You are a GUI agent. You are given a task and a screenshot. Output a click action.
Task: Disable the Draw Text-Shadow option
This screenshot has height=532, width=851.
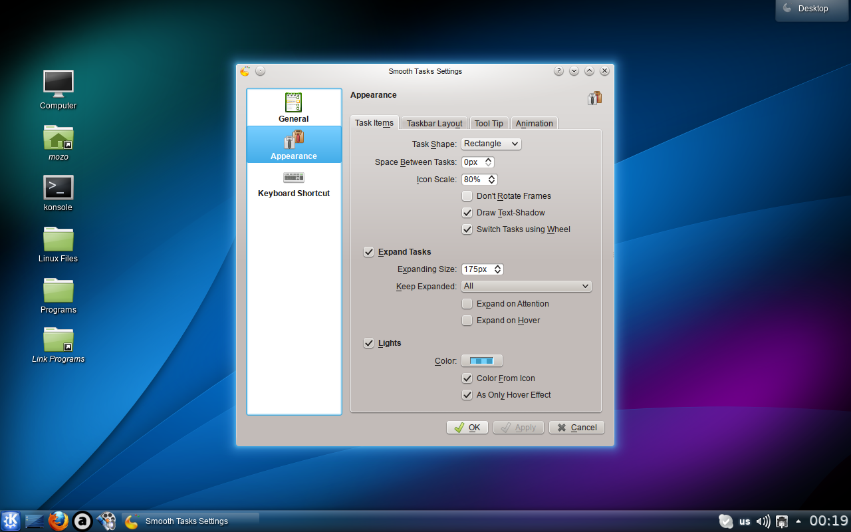[467, 213]
